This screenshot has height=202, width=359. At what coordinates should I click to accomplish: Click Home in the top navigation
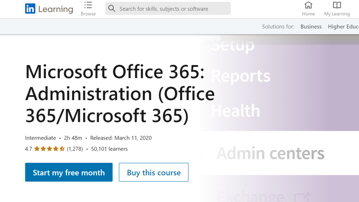point(308,14)
